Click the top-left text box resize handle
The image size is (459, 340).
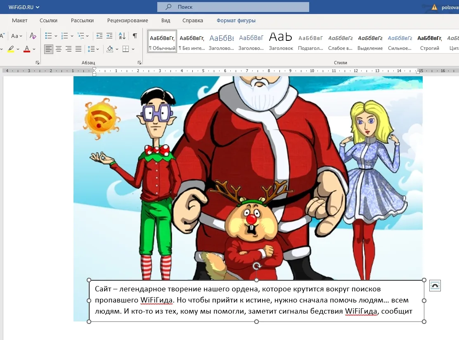tap(89, 280)
